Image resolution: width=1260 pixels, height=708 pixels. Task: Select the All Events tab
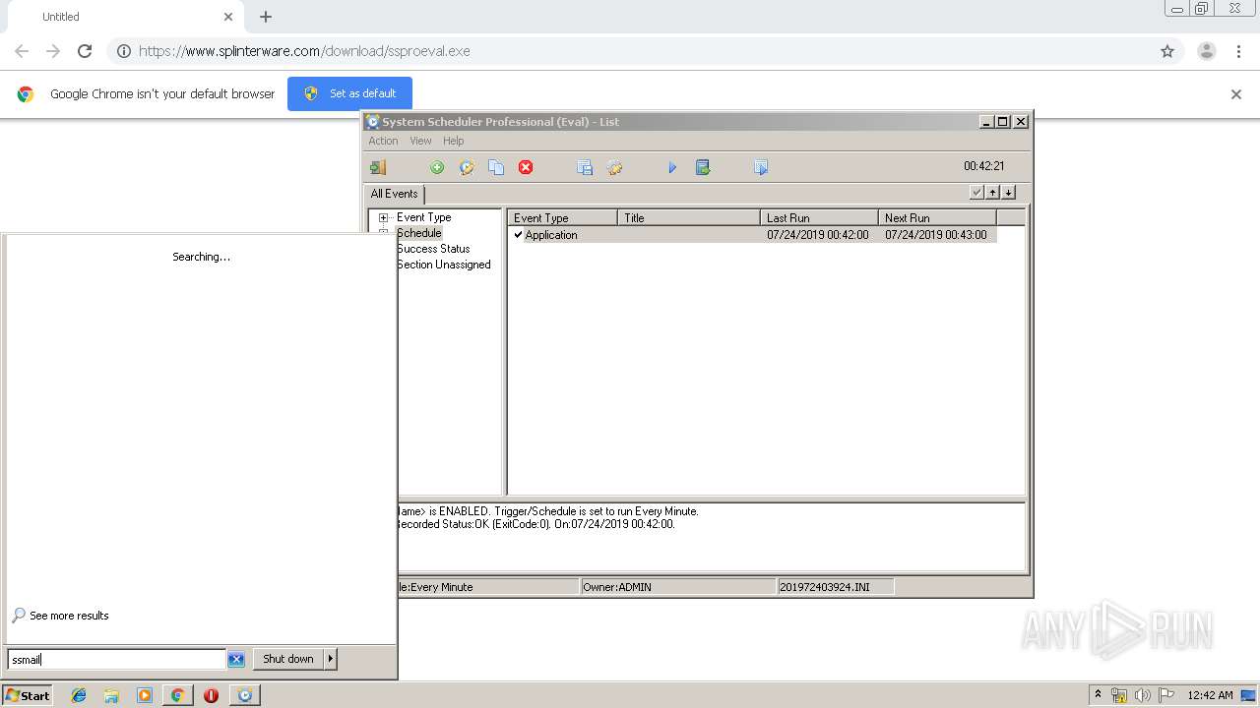pos(394,194)
